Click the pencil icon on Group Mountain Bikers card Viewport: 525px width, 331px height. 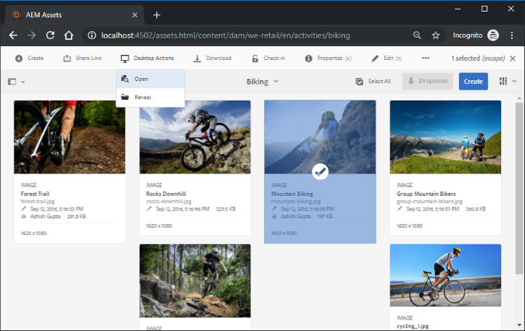pos(399,209)
